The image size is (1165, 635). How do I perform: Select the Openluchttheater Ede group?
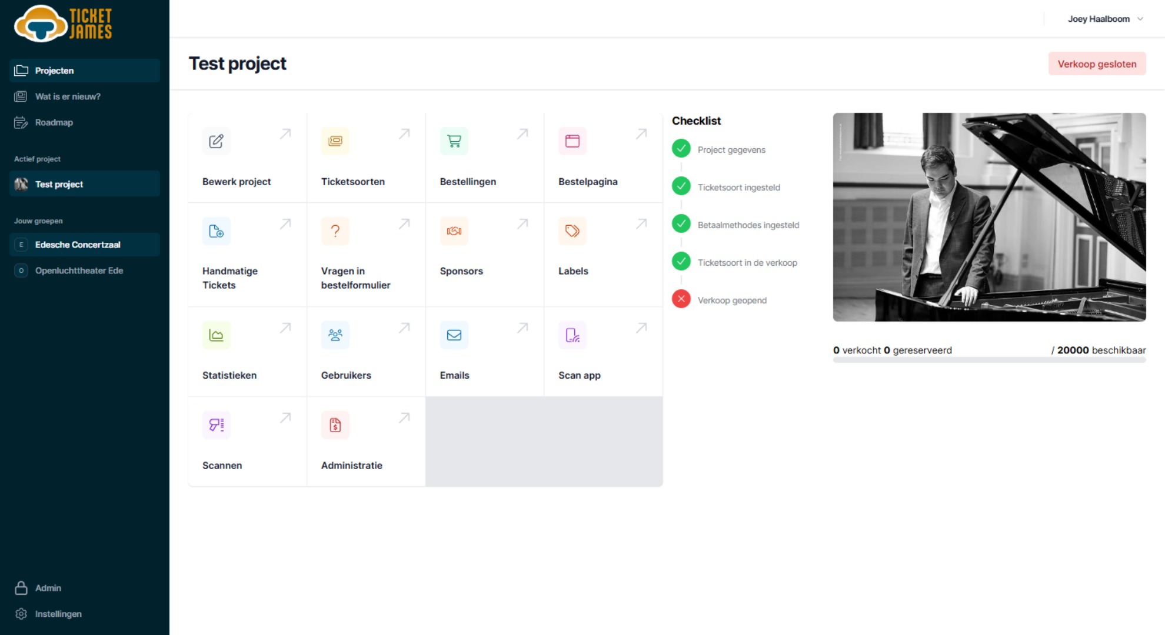coord(85,270)
